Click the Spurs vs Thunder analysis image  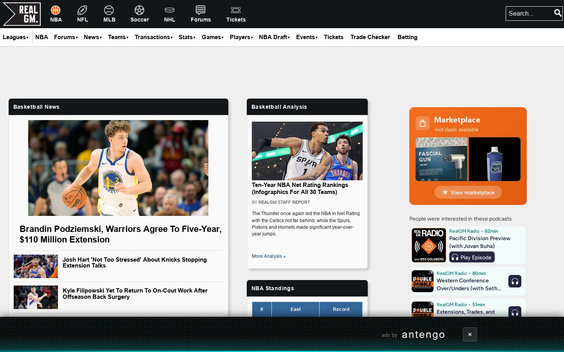[x=307, y=151]
